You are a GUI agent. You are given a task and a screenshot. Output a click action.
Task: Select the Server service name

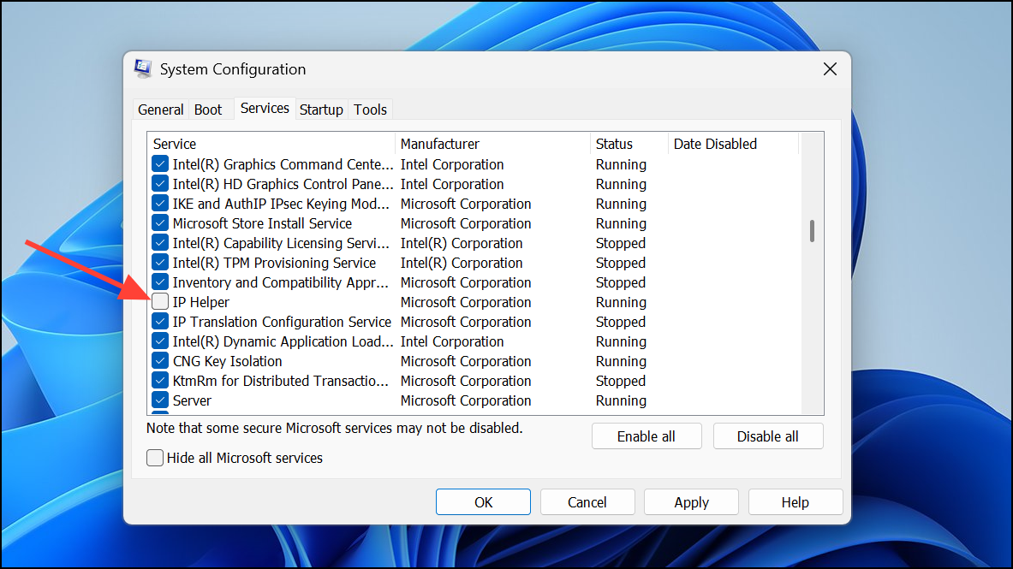(192, 401)
